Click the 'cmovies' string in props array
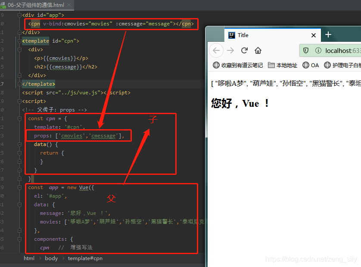The image size is (361, 267). (72, 136)
